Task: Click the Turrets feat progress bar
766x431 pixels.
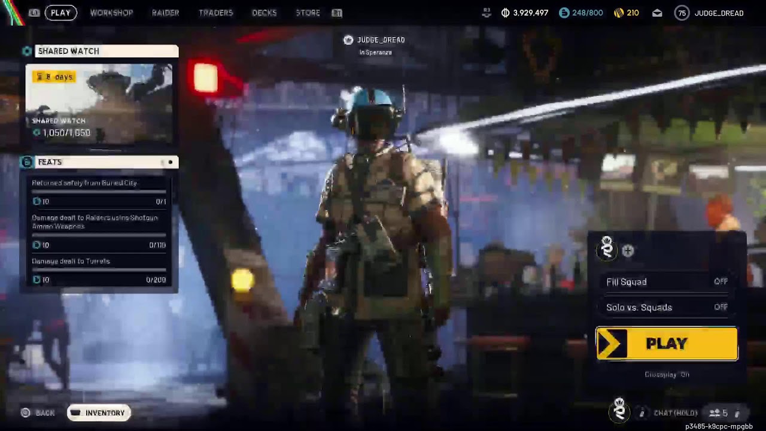Action: pyautogui.click(x=99, y=270)
